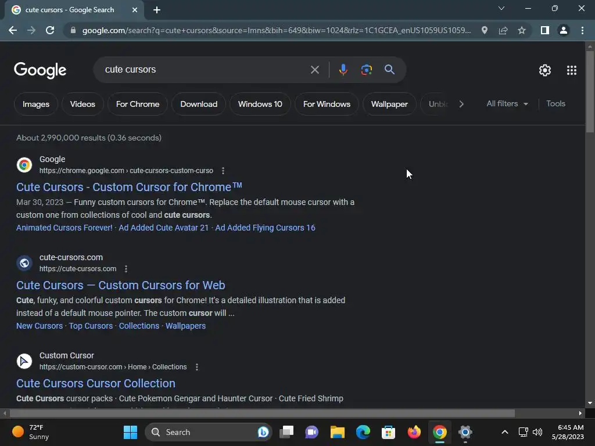595x446 pixels.
Task: Open Chrome three-dot menu
Action: point(582,30)
